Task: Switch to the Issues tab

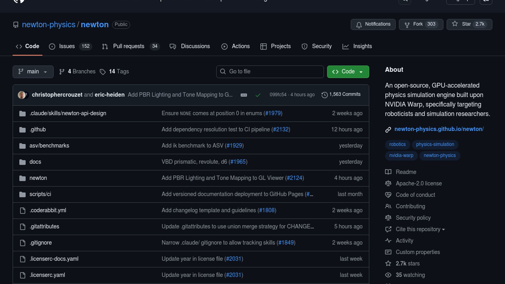Action: click(x=67, y=46)
